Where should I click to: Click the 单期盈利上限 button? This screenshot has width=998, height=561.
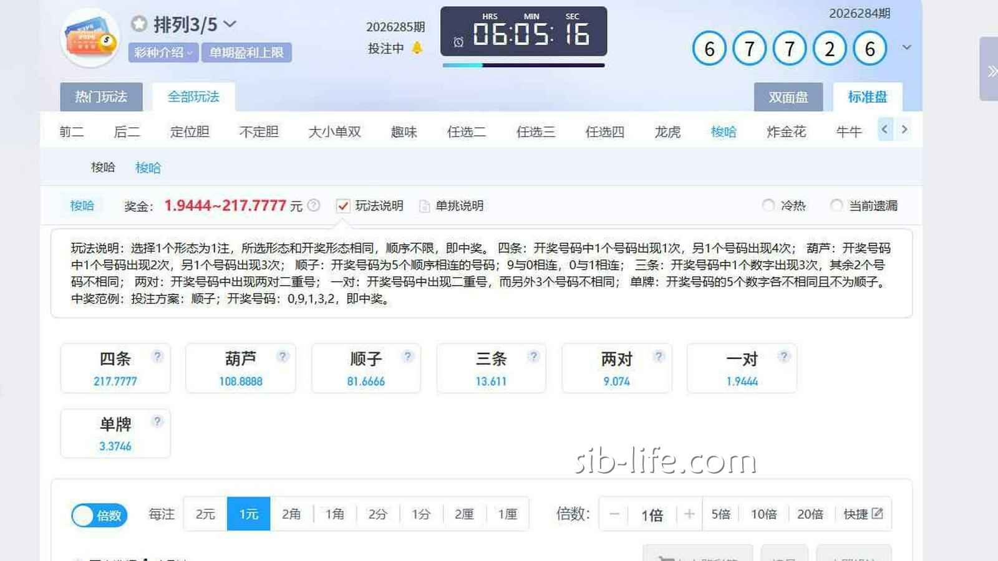[246, 52]
